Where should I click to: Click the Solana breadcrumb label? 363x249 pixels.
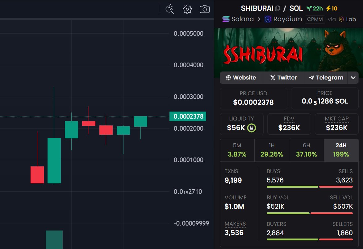(x=242, y=19)
